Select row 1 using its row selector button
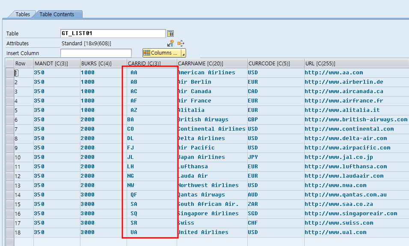This screenshot has height=246, width=409. click(10, 73)
